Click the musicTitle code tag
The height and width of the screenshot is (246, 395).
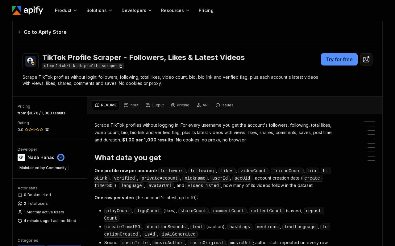(x=135, y=243)
